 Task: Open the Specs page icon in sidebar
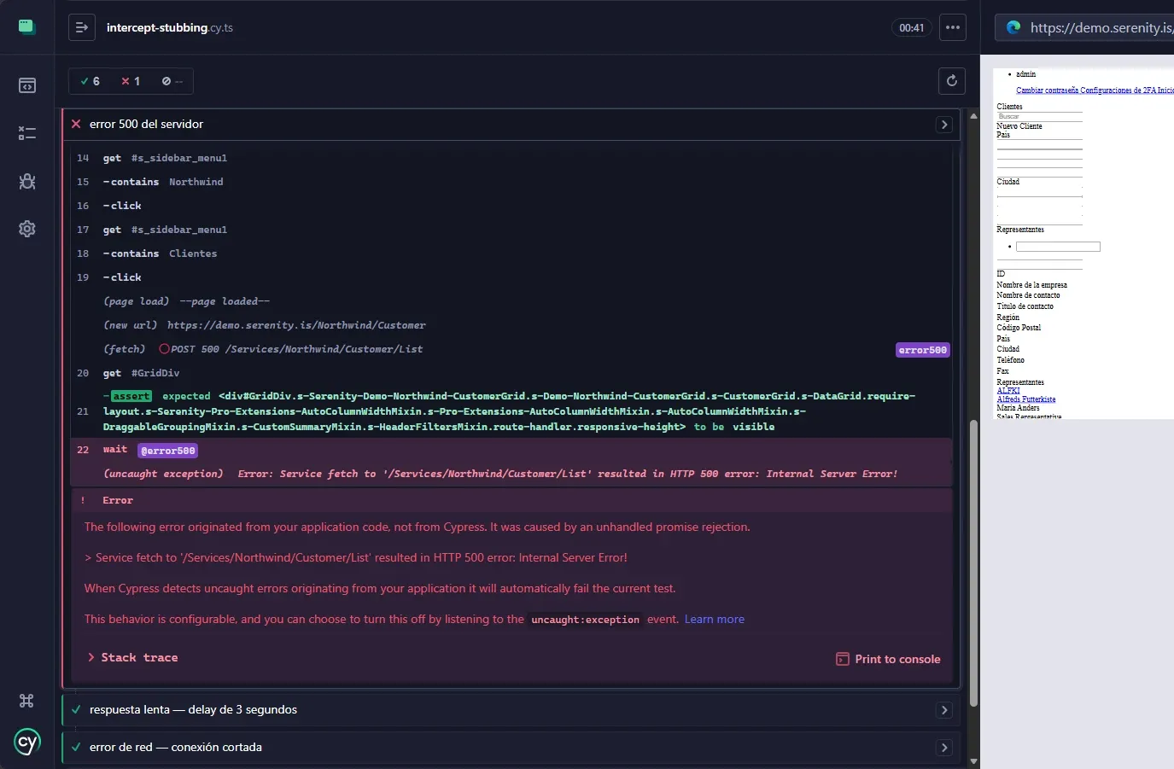pos(27,85)
